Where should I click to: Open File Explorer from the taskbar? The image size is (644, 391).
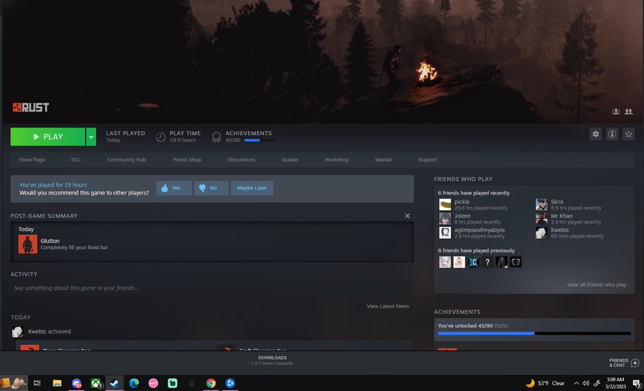pyautogui.click(x=57, y=383)
